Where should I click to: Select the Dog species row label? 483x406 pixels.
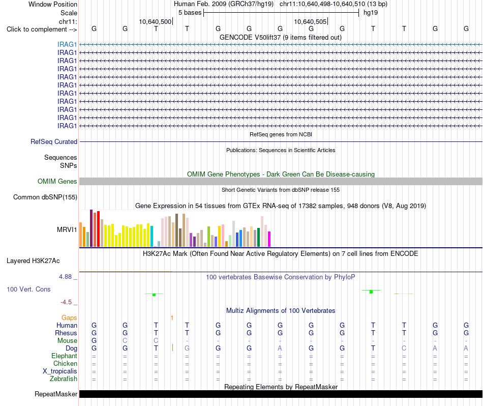click(x=71, y=349)
